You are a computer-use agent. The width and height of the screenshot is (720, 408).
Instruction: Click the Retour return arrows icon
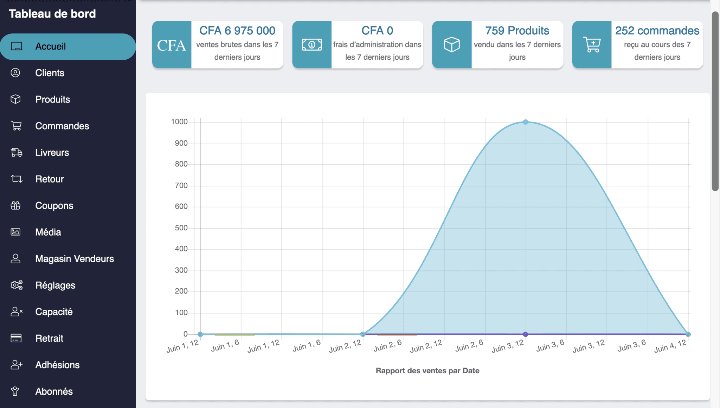pos(15,179)
